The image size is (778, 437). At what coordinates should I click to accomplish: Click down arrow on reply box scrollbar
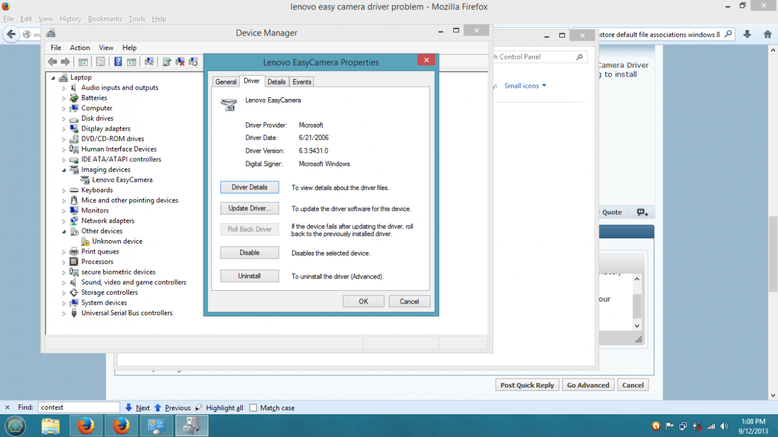[637, 326]
